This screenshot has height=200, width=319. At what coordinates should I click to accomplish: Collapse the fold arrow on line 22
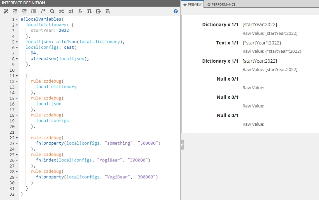pos(17,138)
